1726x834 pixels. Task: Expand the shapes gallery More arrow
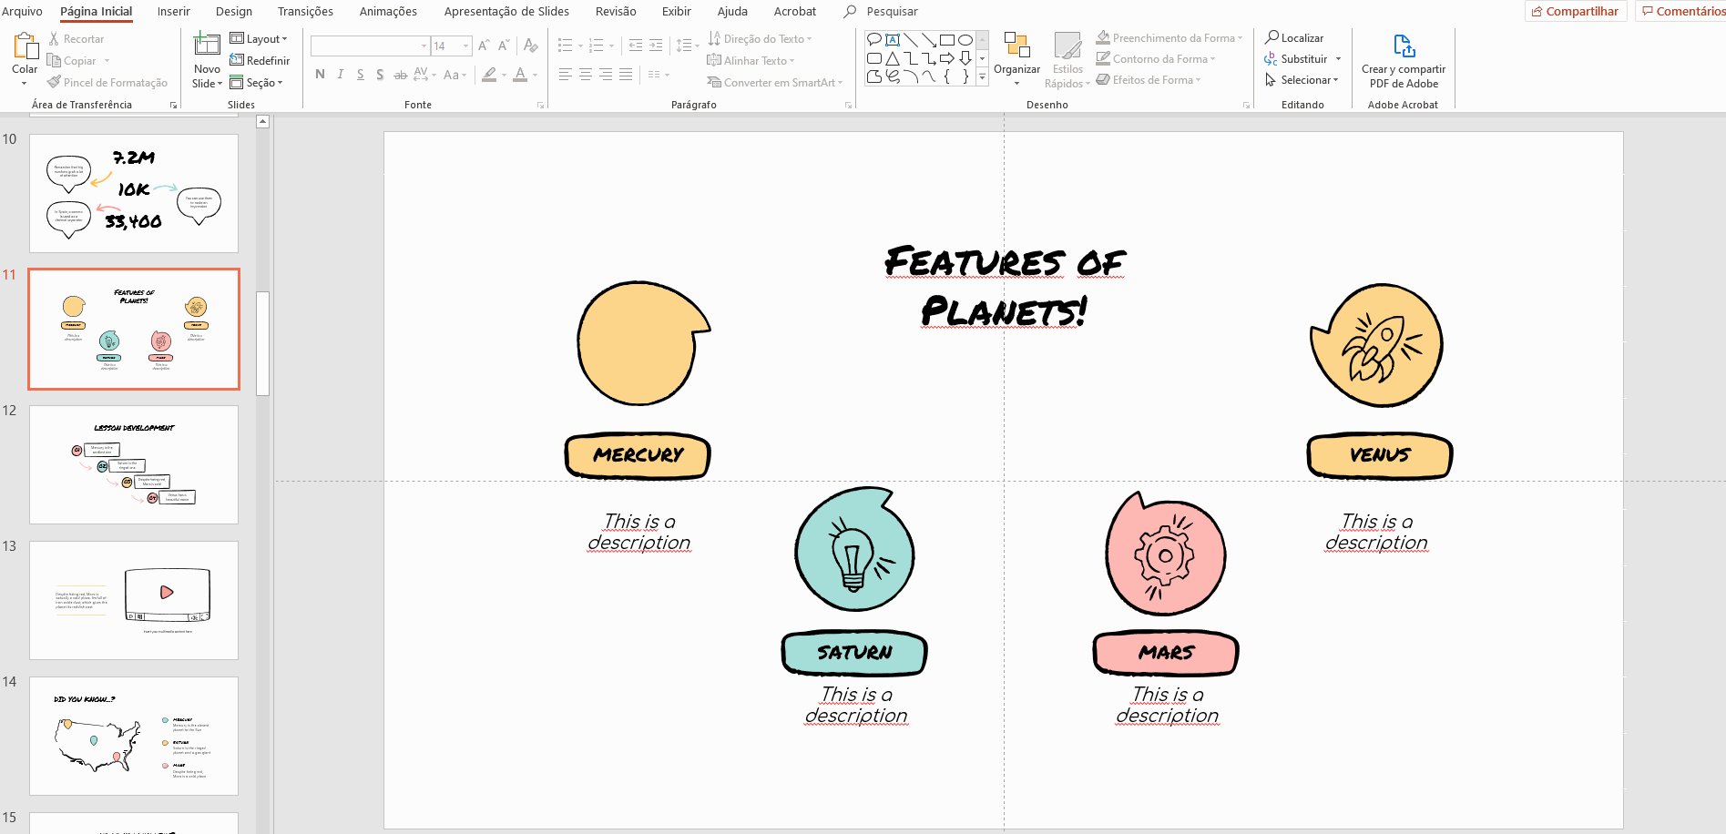click(982, 77)
